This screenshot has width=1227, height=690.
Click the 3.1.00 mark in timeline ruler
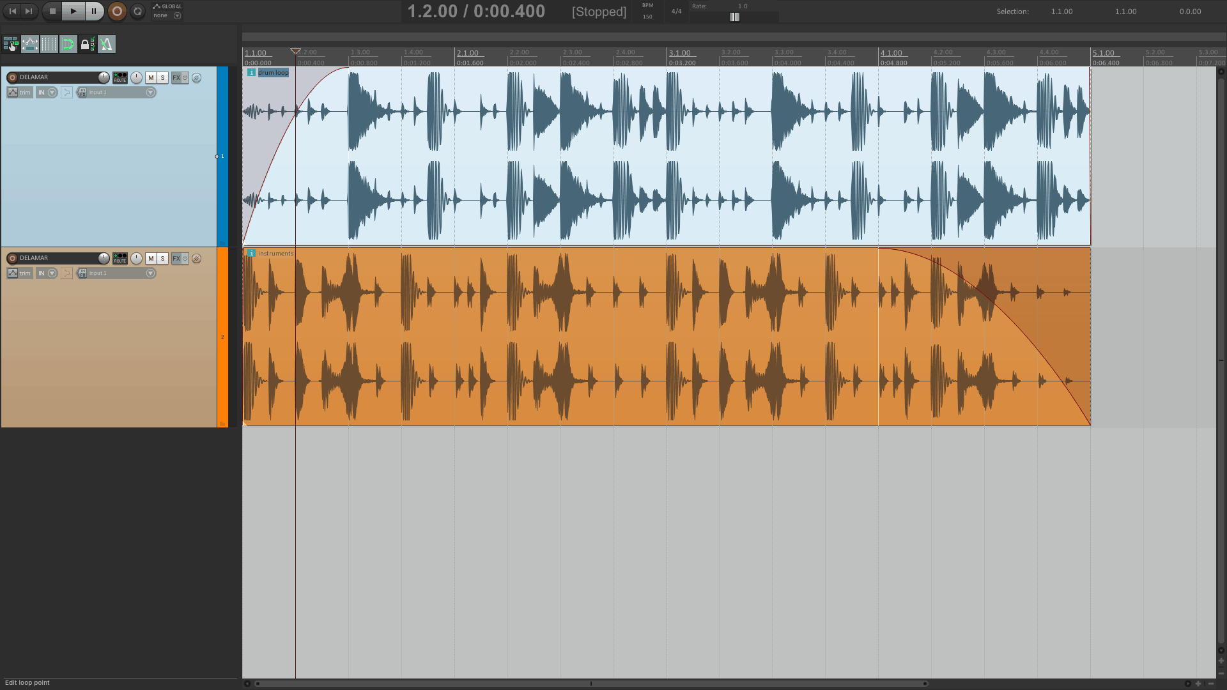tap(679, 53)
